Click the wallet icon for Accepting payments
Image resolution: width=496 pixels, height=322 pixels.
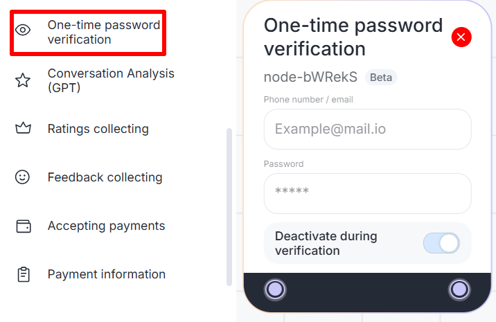(23, 226)
